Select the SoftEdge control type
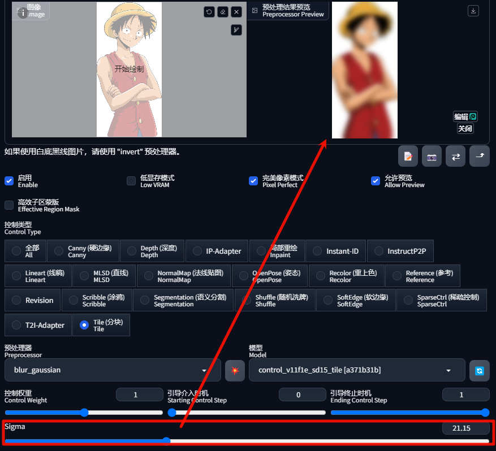 click(x=356, y=300)
